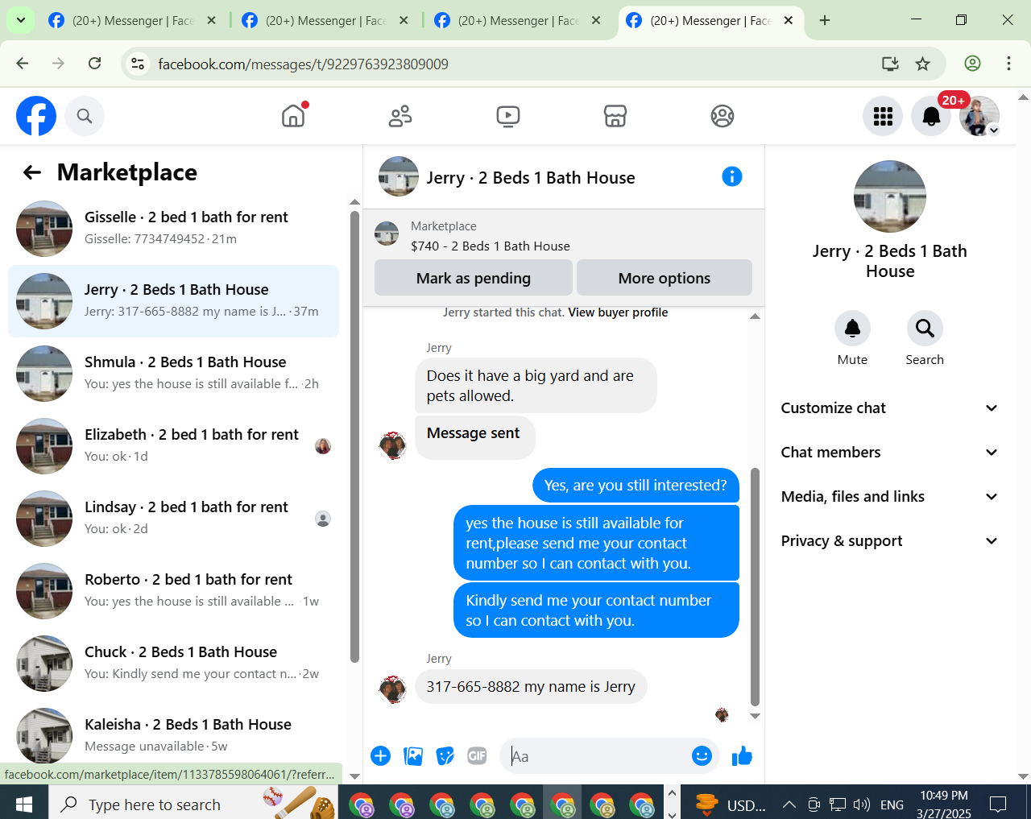Bookmark this page with the star icon

pyautogui.click(x=923, y=64)
